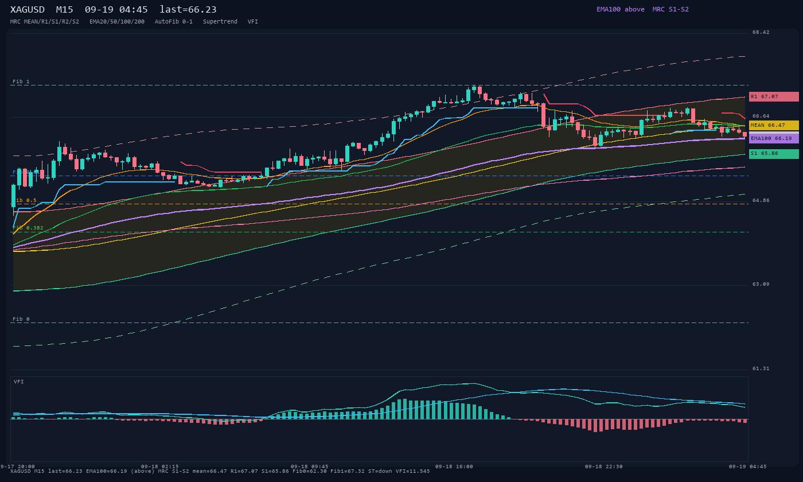Click the 09-18 02:15 time axis label

(x=160, y=467)
